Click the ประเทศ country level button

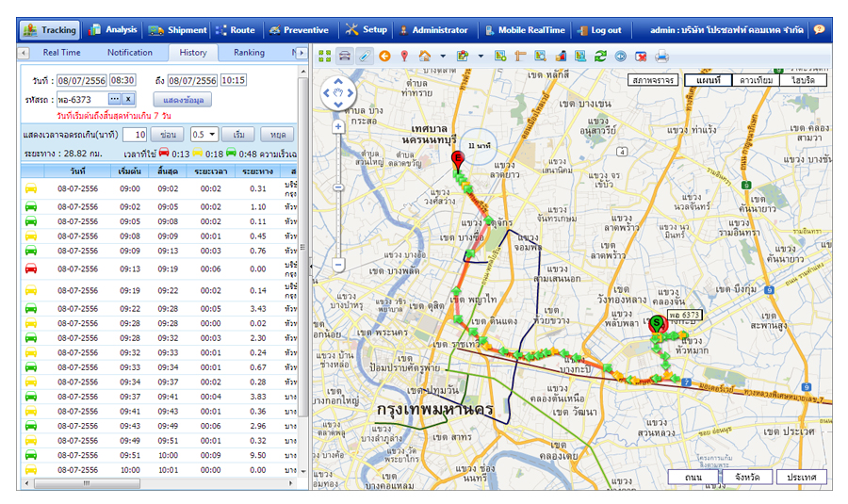[x=802, y=477]
